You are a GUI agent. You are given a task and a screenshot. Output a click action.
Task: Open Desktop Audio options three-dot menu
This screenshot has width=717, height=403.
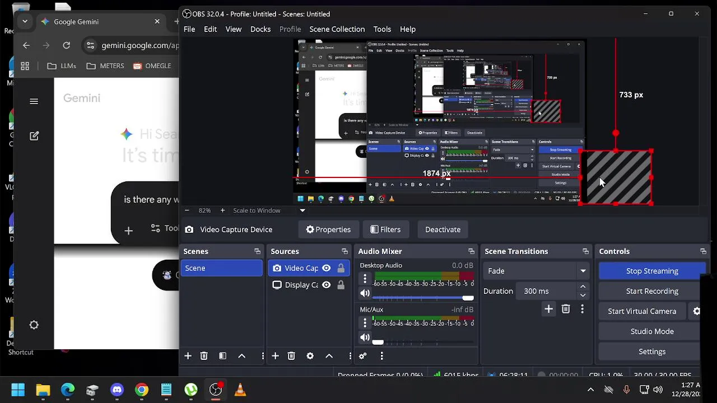pyautogui.click(x=365, y=278)
